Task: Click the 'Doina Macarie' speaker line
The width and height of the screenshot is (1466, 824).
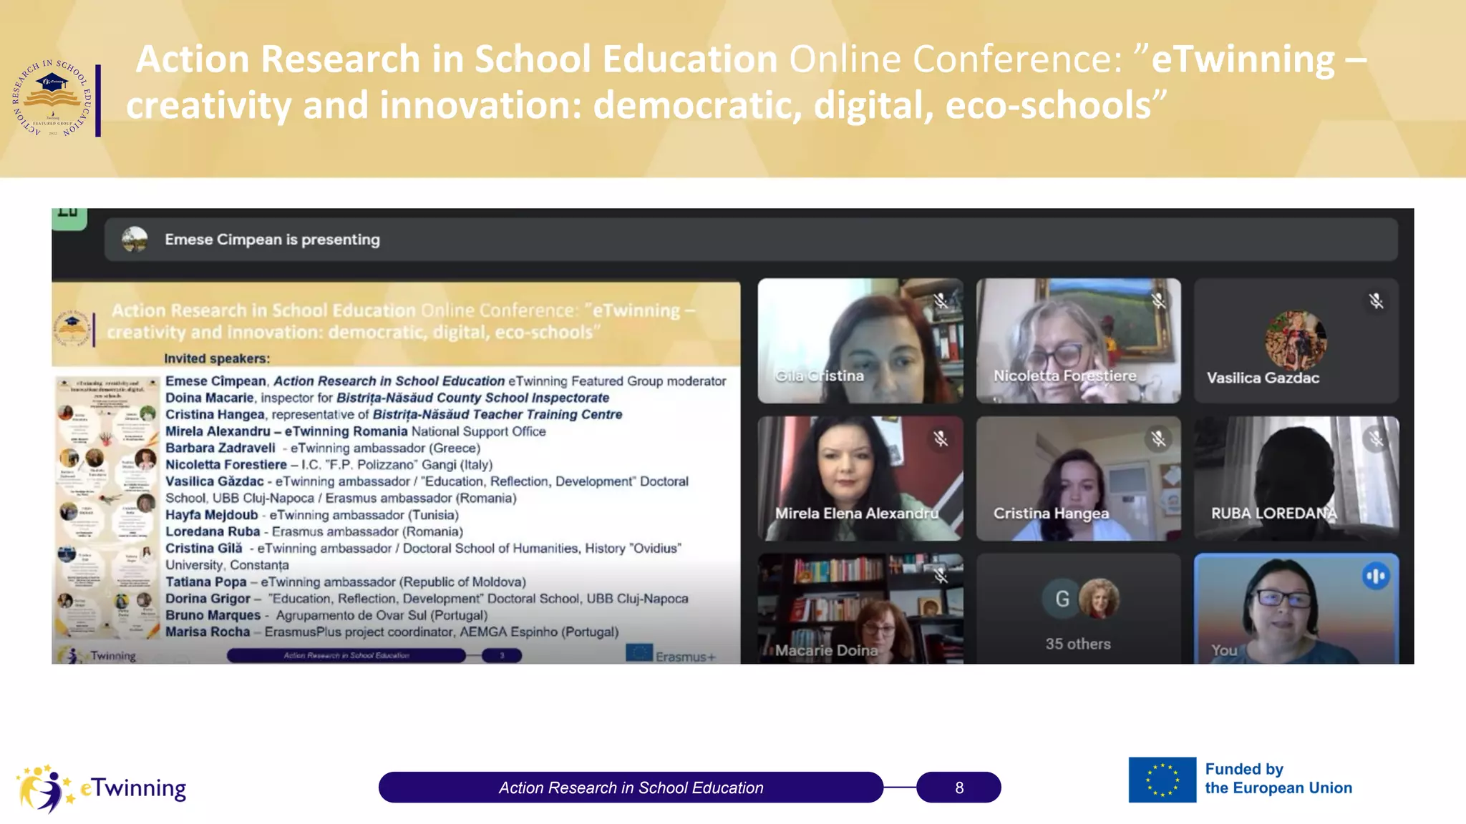Action: (x=387, y=398)
